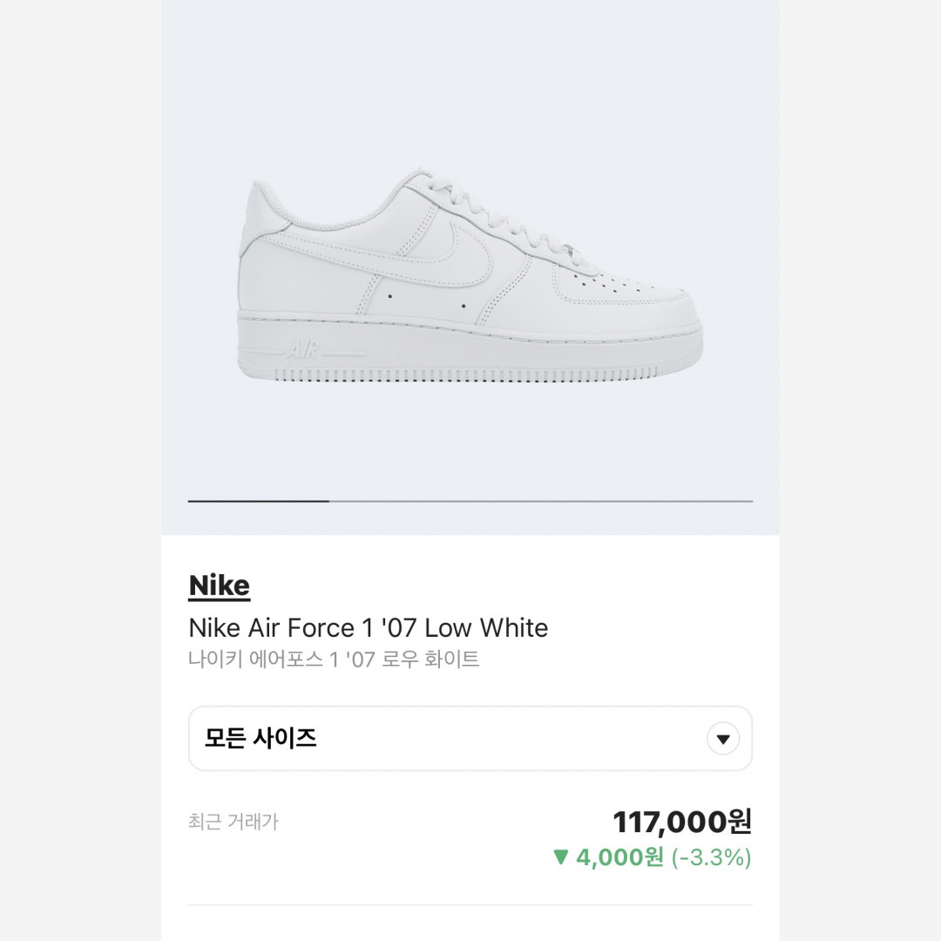
Task: Expand the 모든 사이즈 size selector
Action: click(x=470, y=738)
